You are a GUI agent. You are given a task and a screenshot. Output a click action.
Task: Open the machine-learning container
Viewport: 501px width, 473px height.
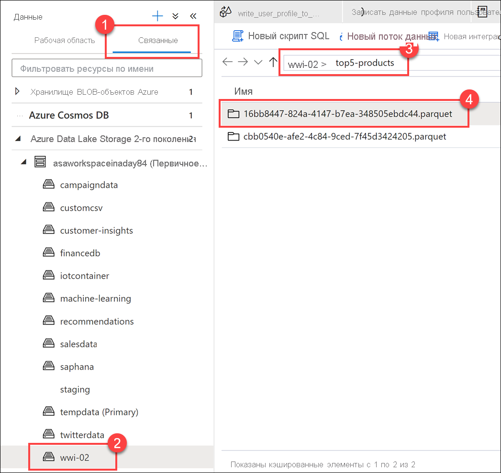coord(96,298)
